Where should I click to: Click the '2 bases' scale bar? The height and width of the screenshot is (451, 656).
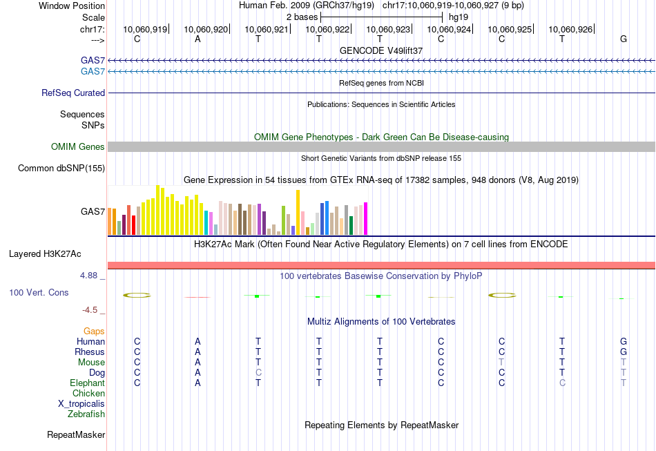coord(381,17)
